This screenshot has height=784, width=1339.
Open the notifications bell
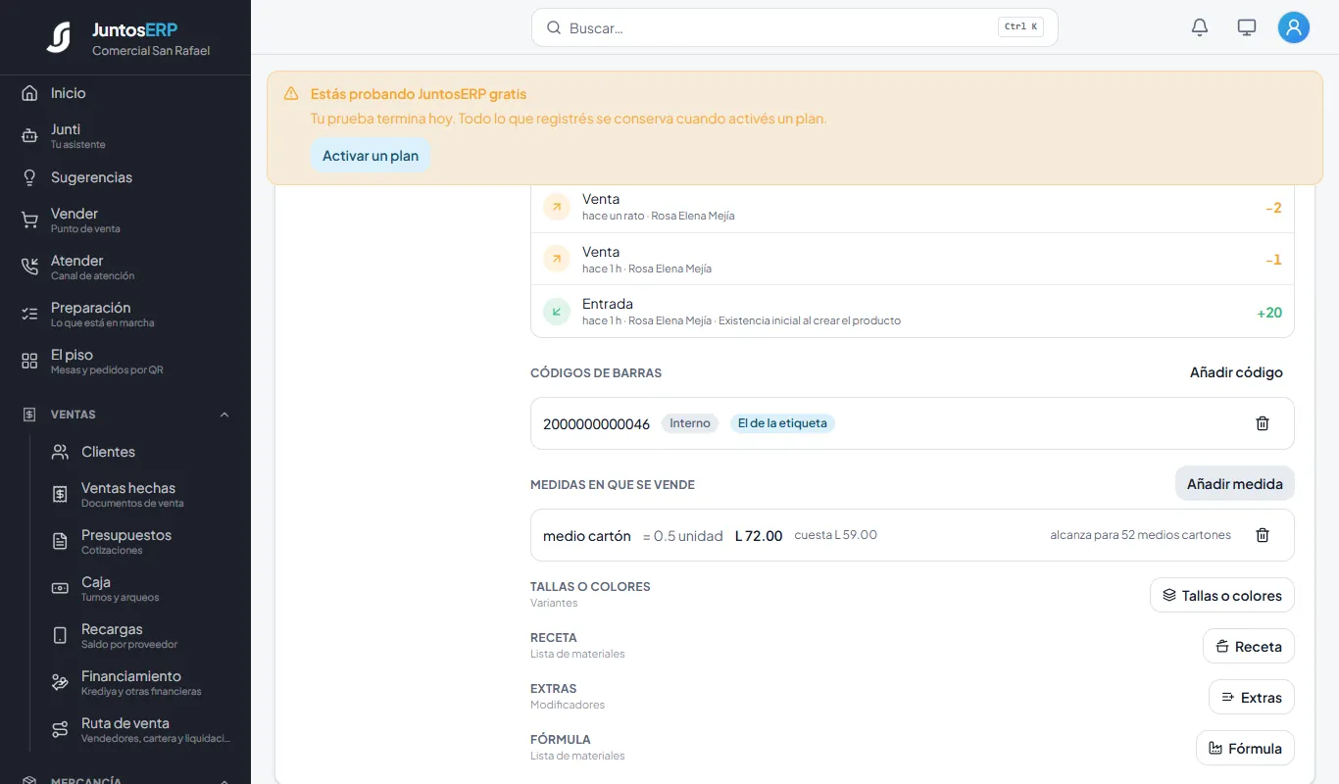(x=1200, y=27)
